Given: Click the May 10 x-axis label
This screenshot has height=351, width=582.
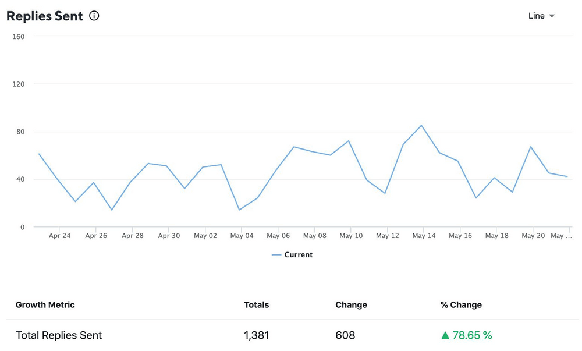Looking at the screenshot, I should [x=351, y=236].
